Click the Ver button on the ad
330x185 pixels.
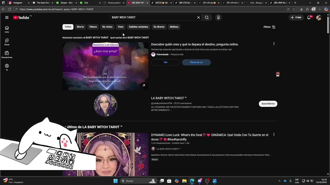point(166,62)
